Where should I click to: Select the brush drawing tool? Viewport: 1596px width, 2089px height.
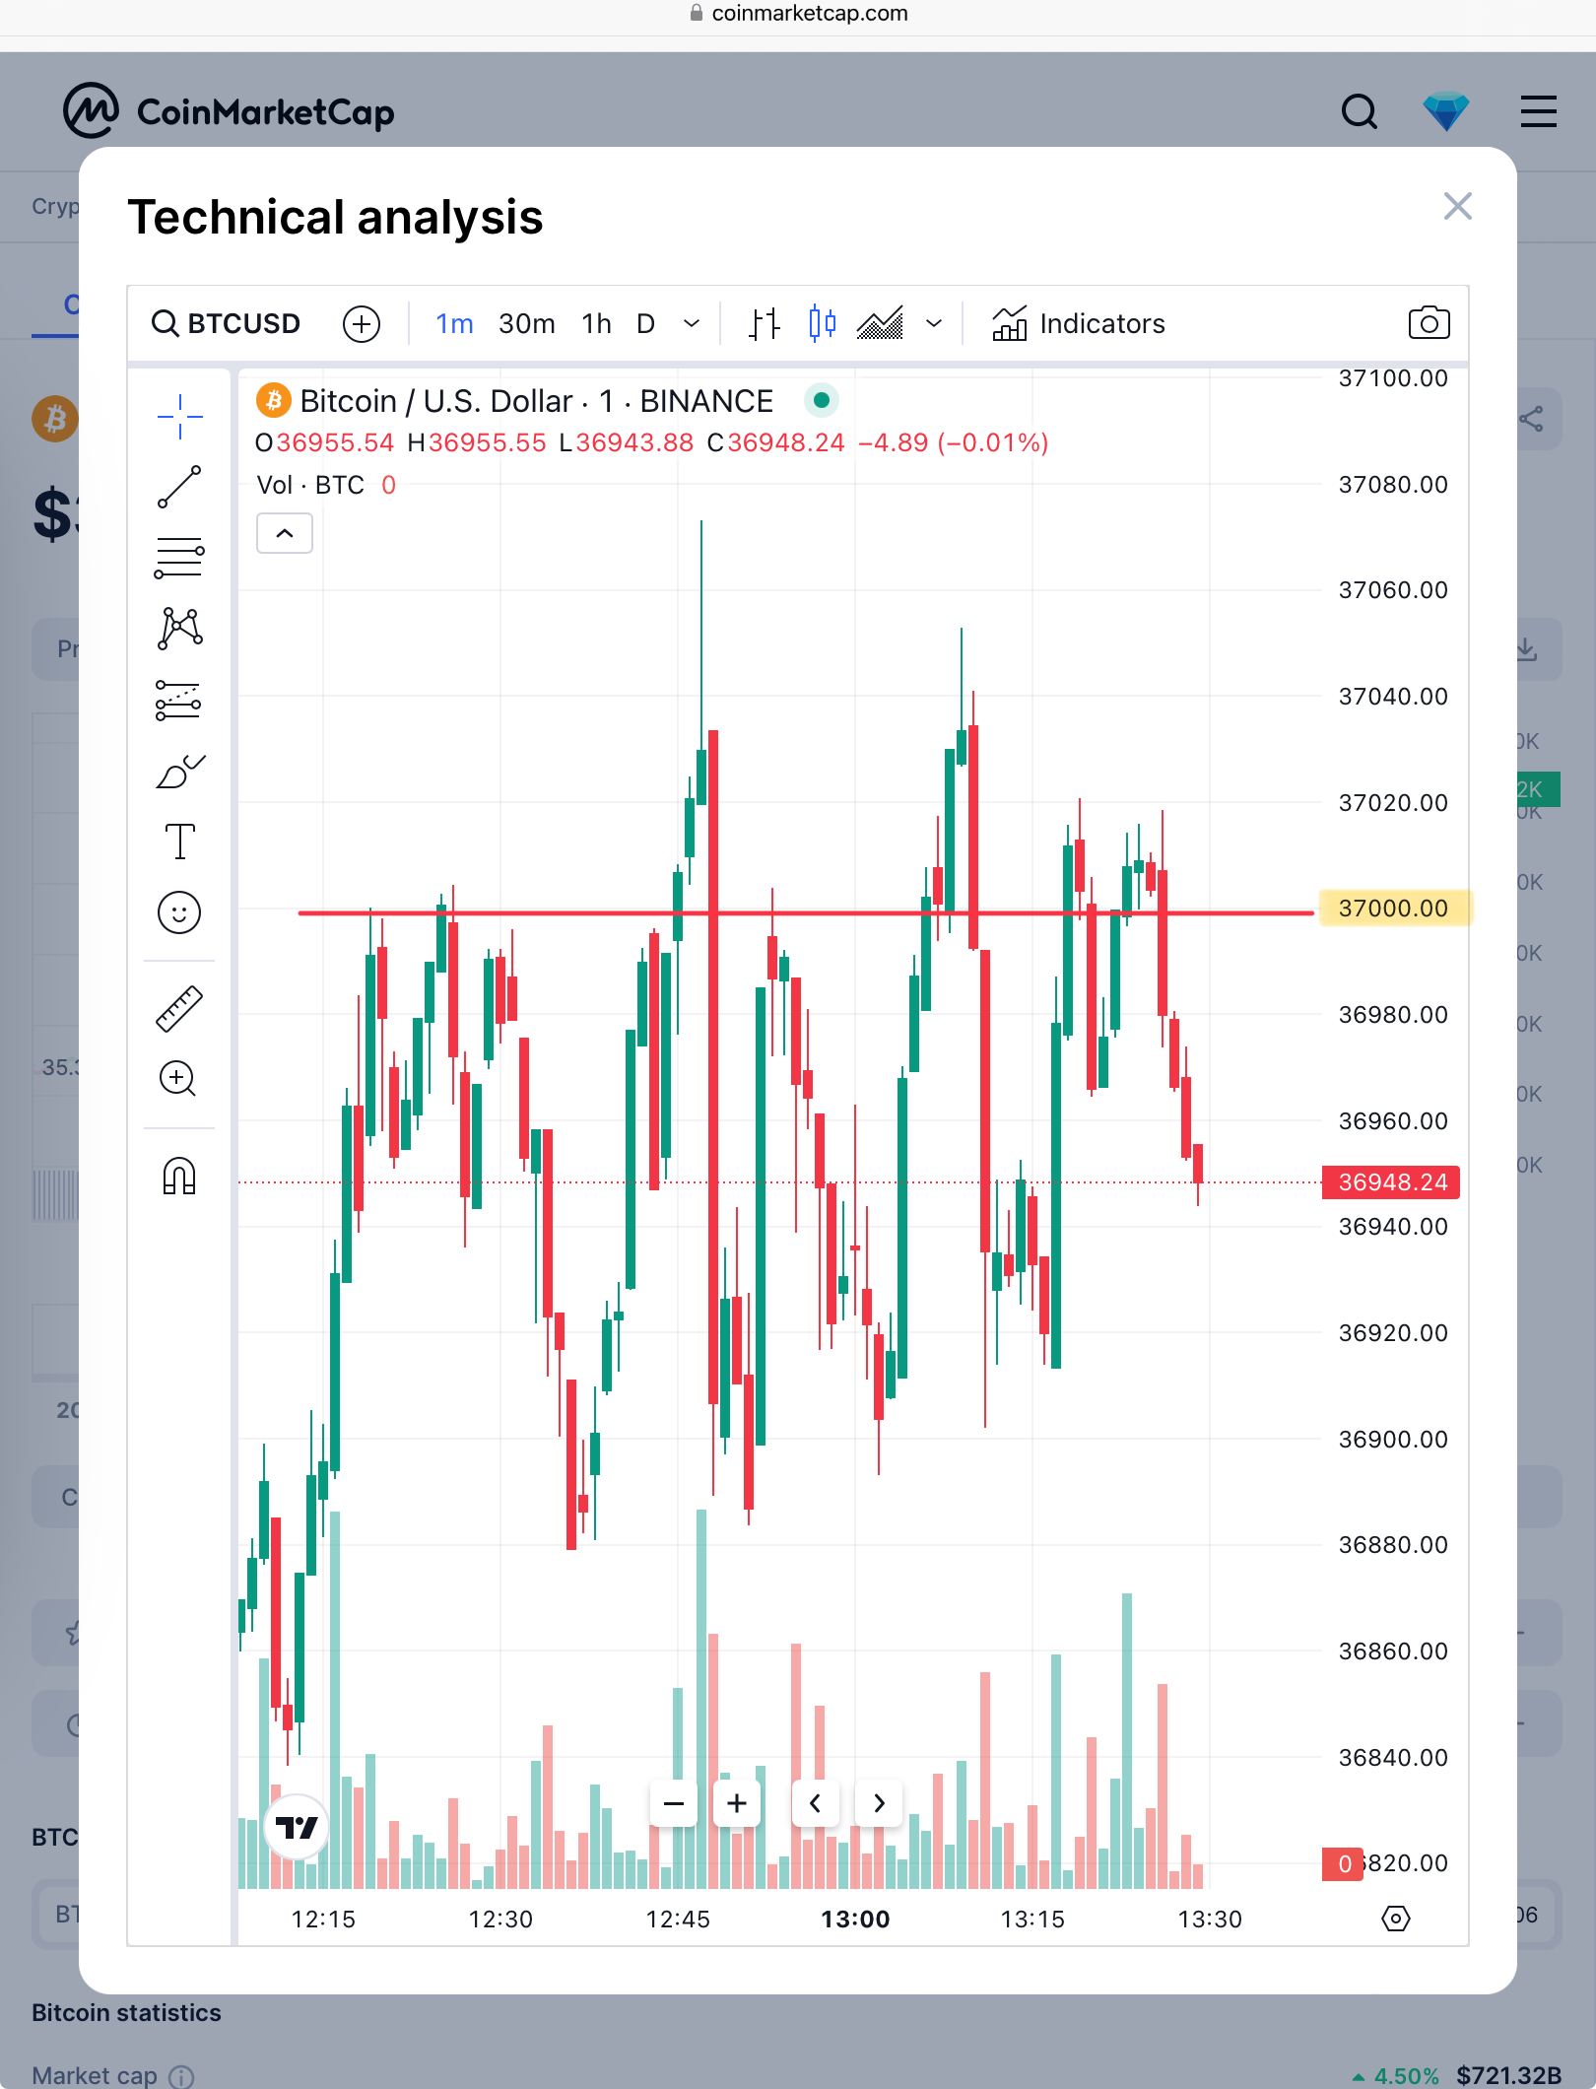[179, 773]
